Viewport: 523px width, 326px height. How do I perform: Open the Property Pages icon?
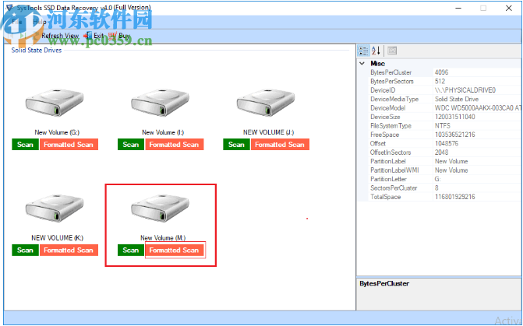point(392,51)
